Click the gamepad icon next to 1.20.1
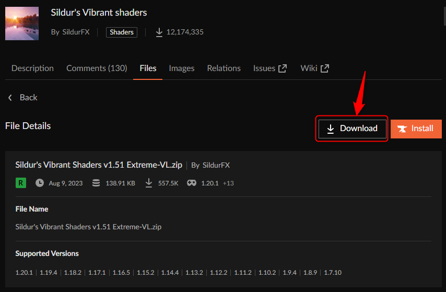446x292 pixels. tap(192, 183)
